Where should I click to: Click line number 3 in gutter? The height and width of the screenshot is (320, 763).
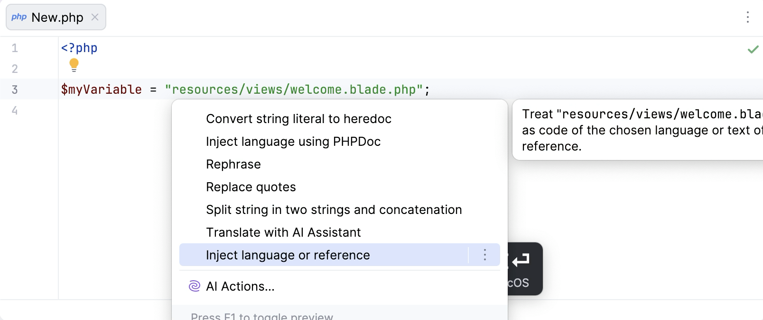[x=15, y=89]
